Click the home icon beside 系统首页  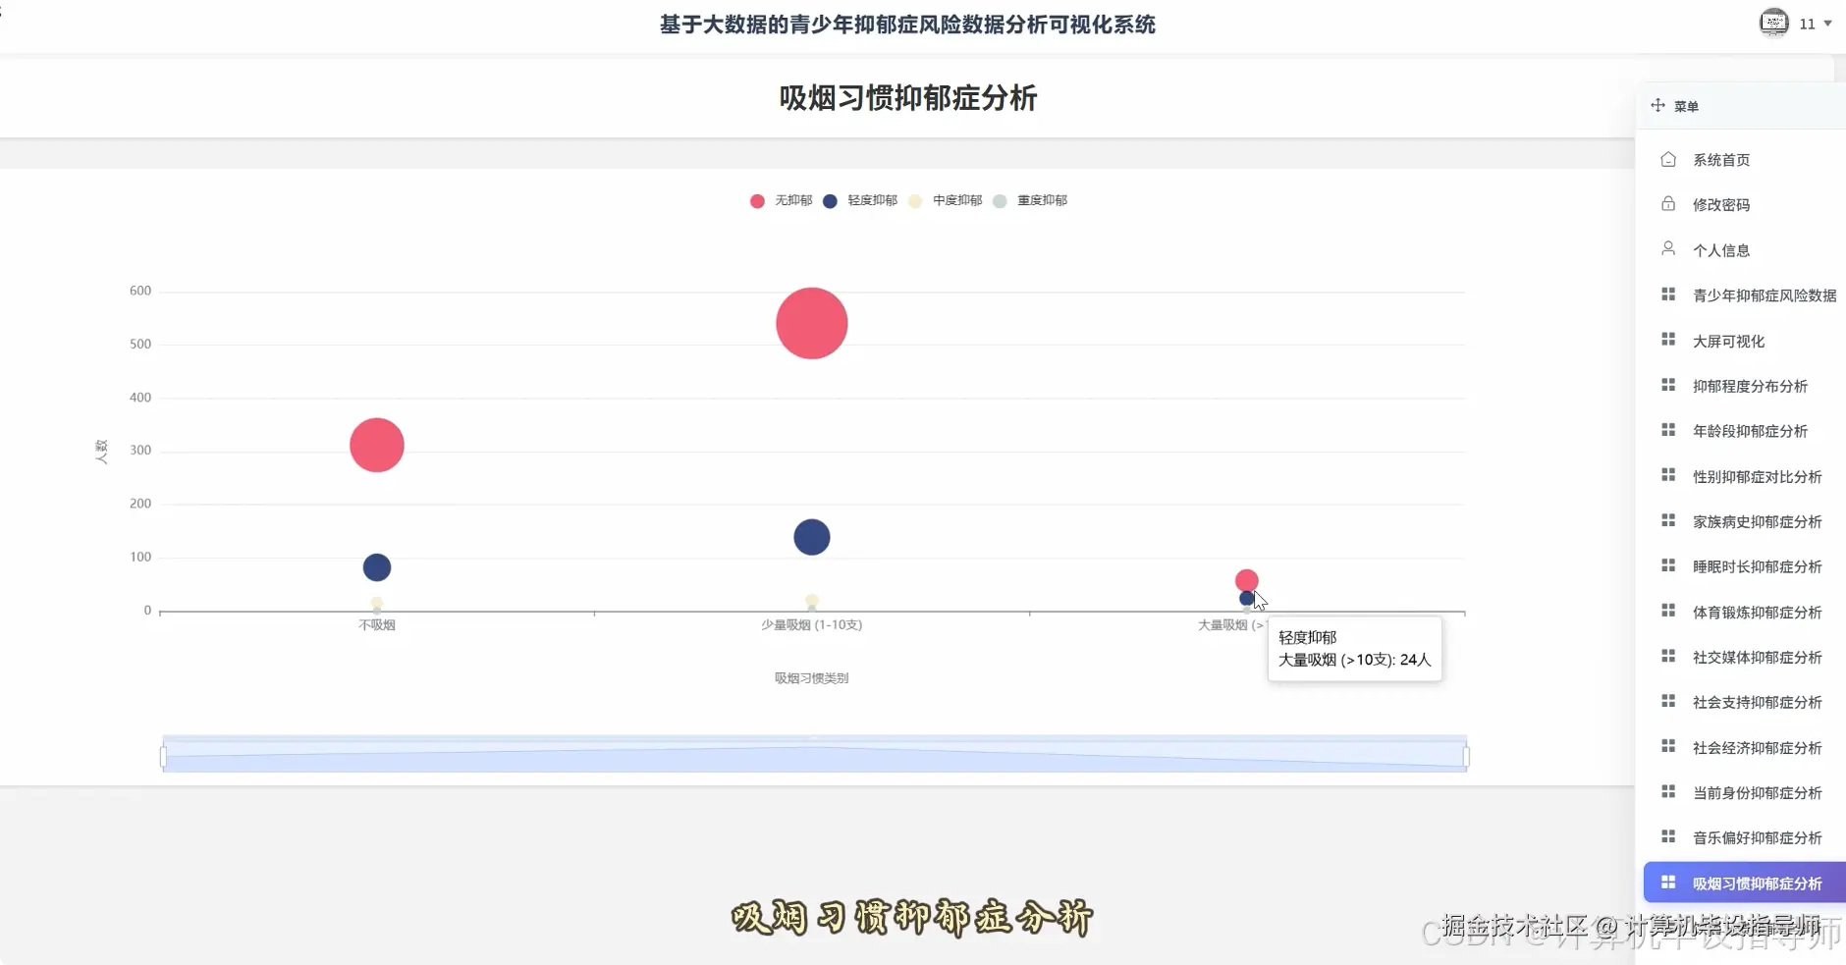pos(1669,158)
